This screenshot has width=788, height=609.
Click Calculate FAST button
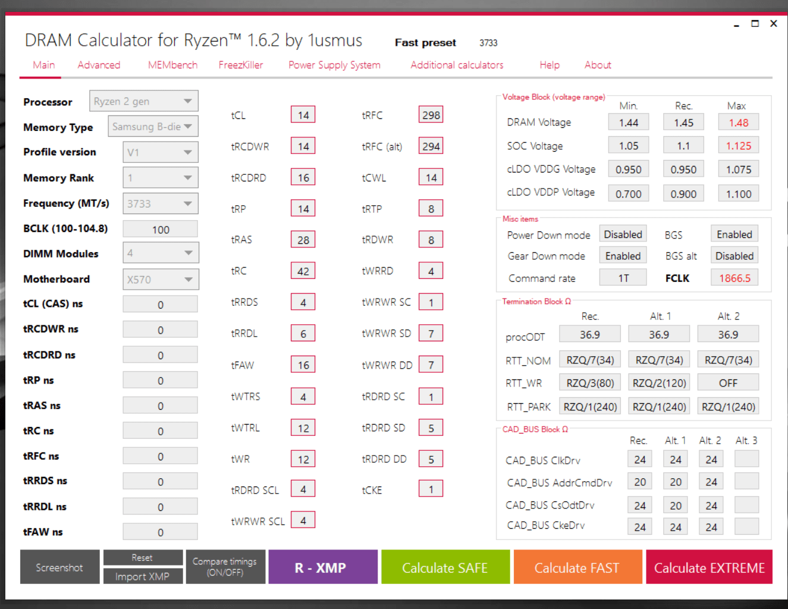[577, 567]
